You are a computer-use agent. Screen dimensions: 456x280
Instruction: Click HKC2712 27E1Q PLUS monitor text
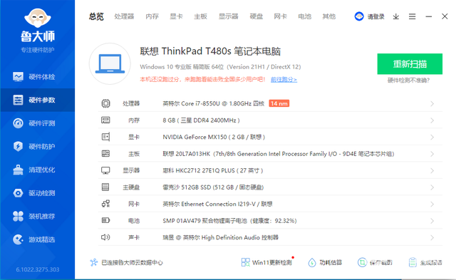point(213,170)
